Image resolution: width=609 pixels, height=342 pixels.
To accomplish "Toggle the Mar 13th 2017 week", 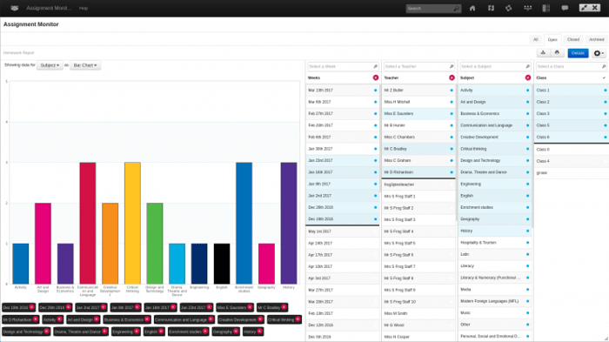I will pos(342,91).
